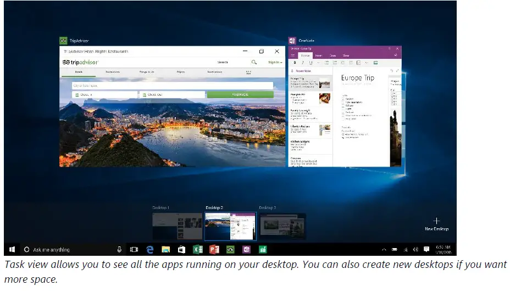Viewport: 510px width, 291px height.
Task: Click the Europe Trip page title
Action: pos(357,78)
